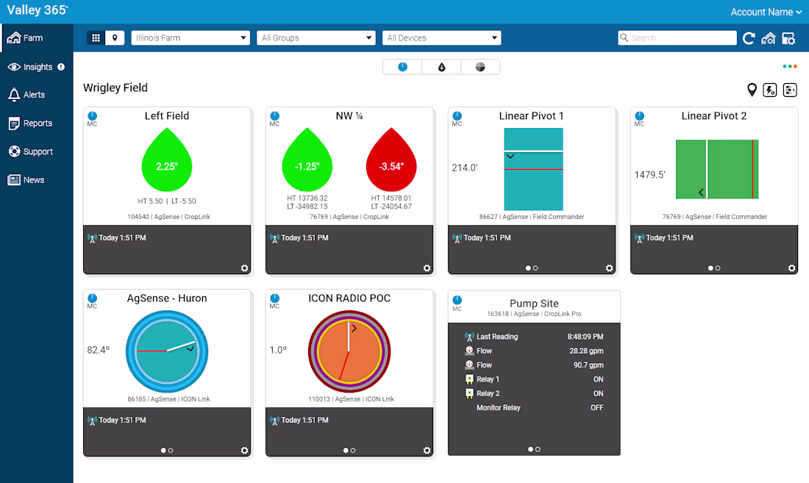Select first page dot on Pump Site card
The image size is (809, 483).
coord(530,449)
